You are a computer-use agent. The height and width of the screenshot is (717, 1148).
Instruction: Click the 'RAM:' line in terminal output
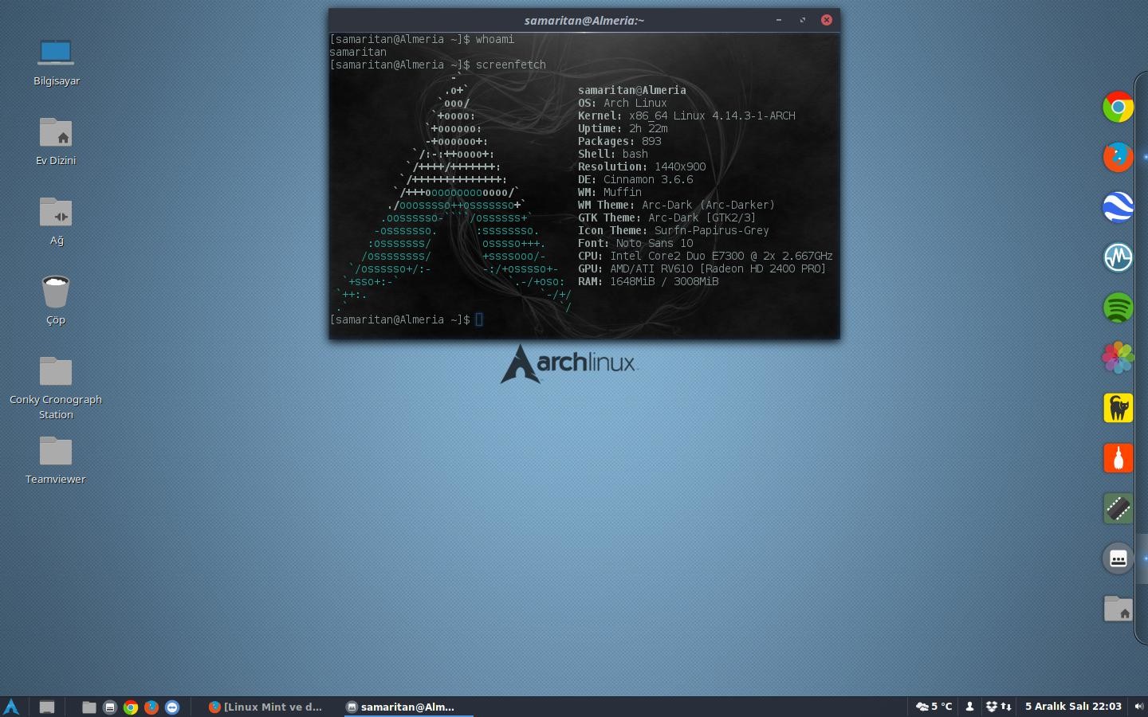(648, 281)
